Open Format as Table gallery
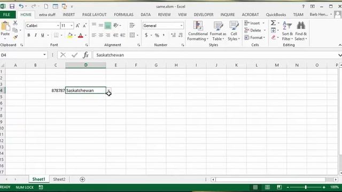Viewport: 342px width, 192px height. 218,31
